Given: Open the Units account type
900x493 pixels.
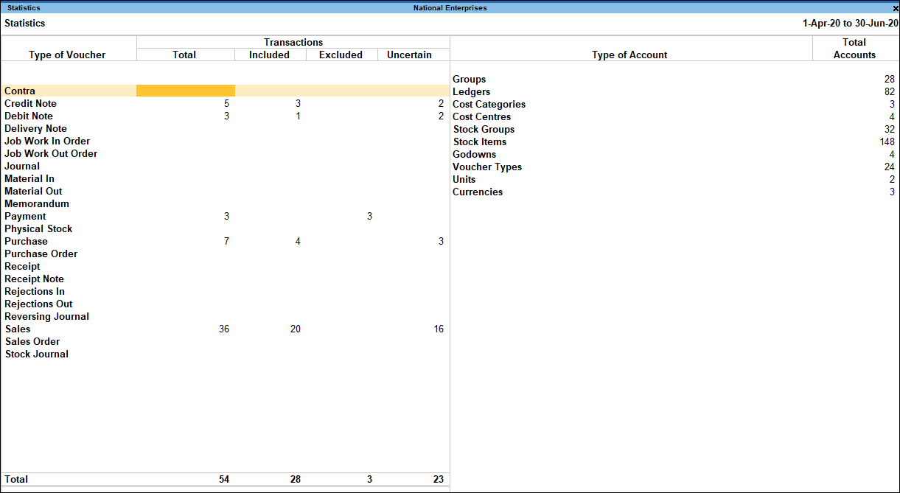Looking at the screenshot, I should pyautogui.click(x=464, y=180).
